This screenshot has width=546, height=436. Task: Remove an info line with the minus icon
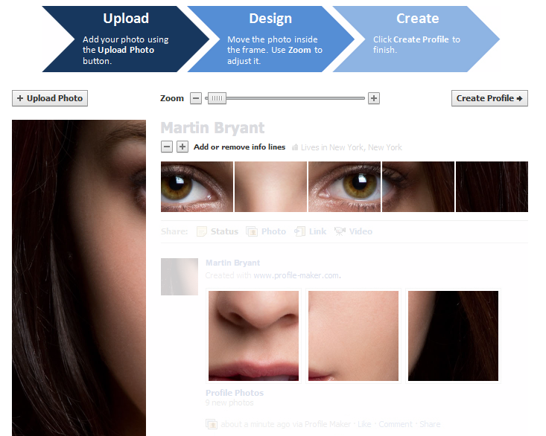167,147
